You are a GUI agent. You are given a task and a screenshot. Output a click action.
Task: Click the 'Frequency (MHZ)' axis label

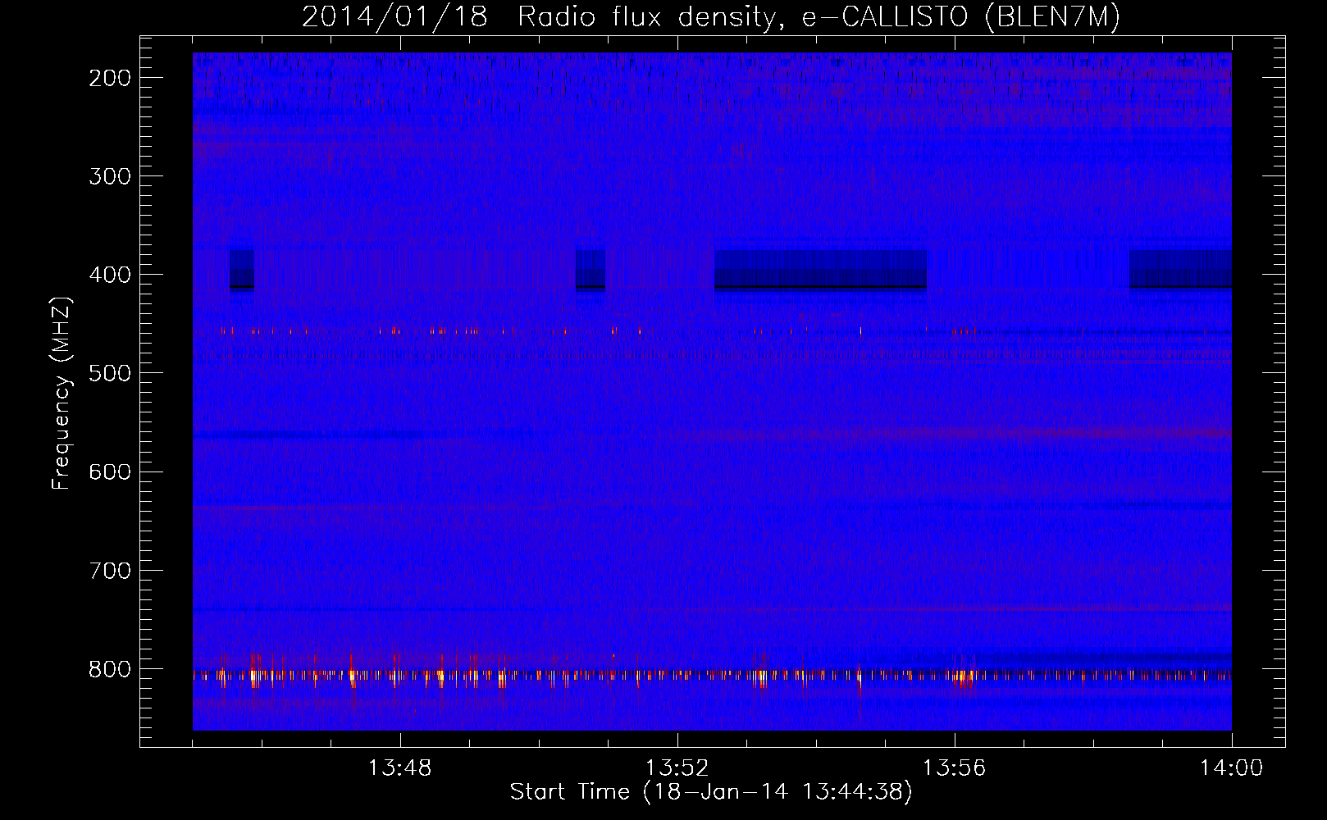62,394
